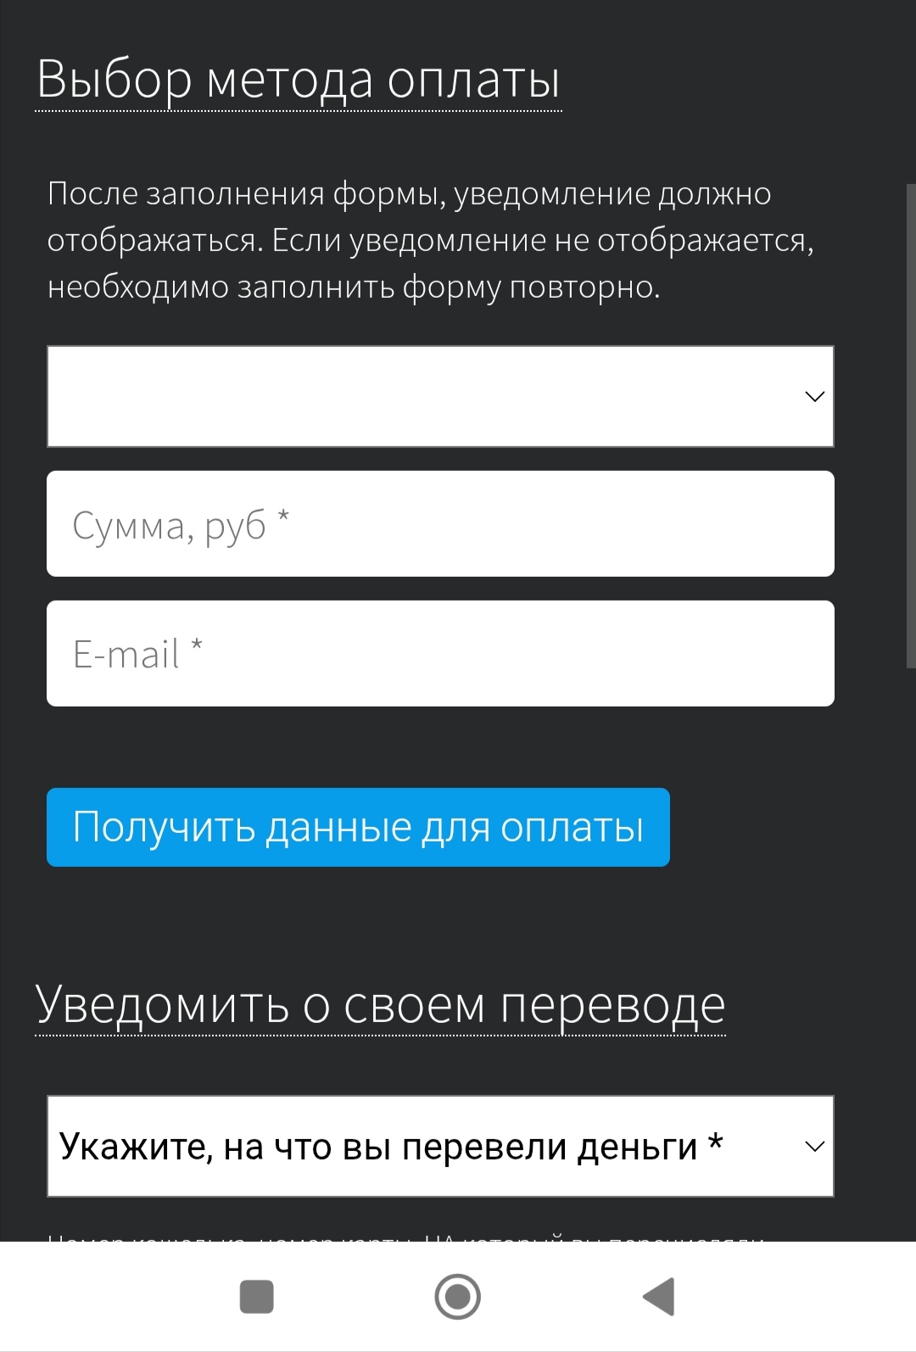
Task: Tap the Android home circle button
Action: click(x=458, y=1296)
